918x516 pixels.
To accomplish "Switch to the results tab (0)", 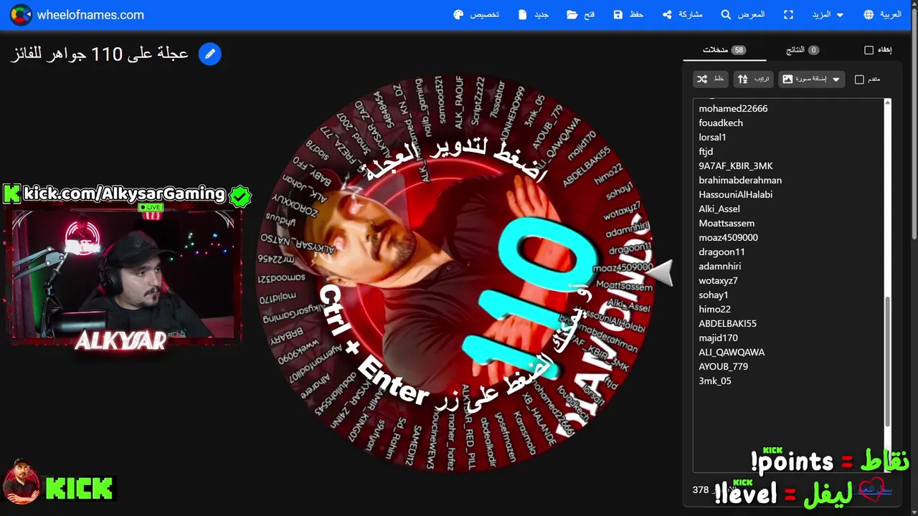I will point(803,50).
